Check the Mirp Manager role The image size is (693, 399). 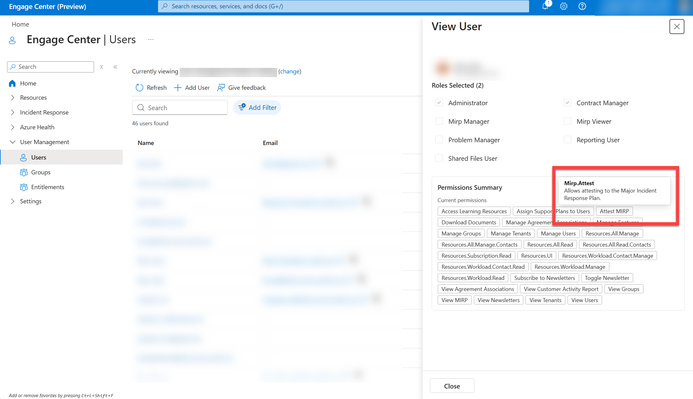(439, 121)
